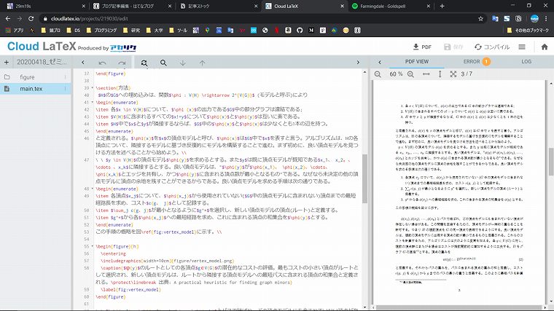Open the ERROR tab
Image resolution: width=554 pixels, height=311 pixels.
[477, 61]
